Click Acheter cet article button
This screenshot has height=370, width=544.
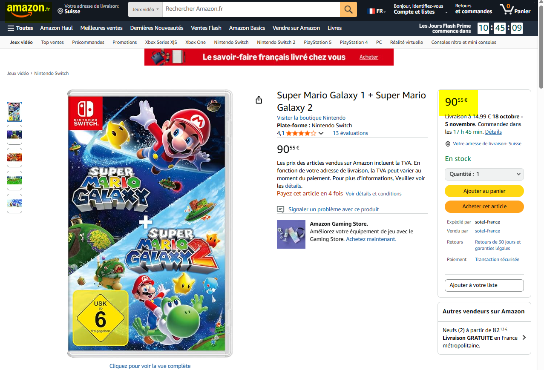[x=484, y=207]
